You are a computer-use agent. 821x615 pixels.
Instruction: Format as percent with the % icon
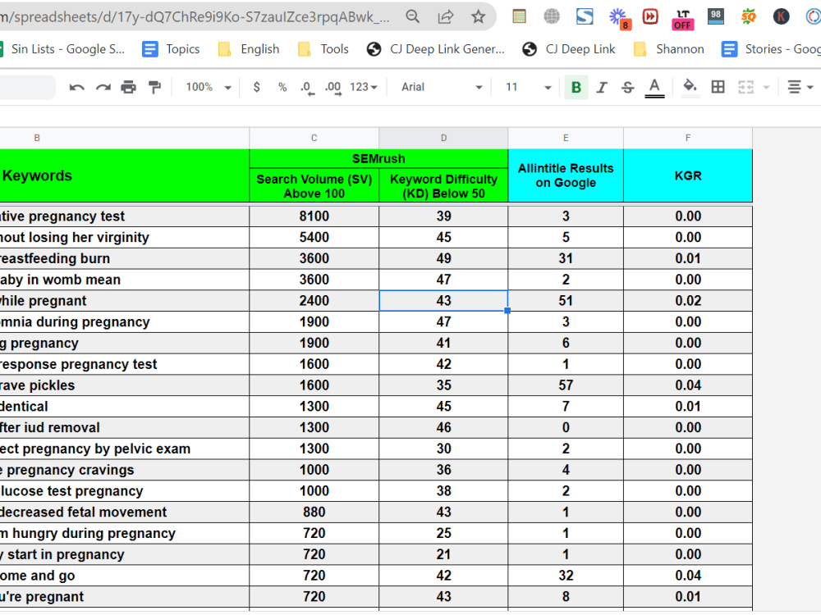(282, 88)
